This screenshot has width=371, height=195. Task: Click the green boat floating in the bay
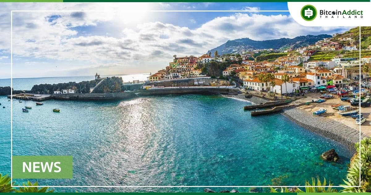click(x=56, y=110)
